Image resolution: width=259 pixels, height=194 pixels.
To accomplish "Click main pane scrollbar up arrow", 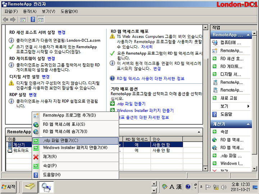I will [x=205, y=28].
